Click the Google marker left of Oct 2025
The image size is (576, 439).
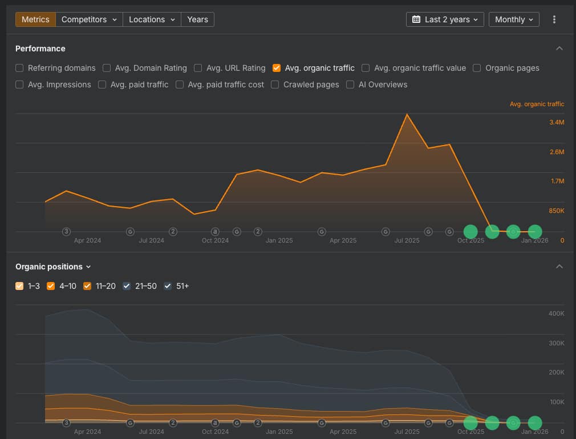pyautogui.click(x=449, y=232)
